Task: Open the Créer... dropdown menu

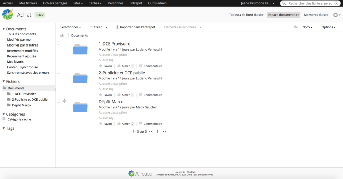Action: (98, 27)
